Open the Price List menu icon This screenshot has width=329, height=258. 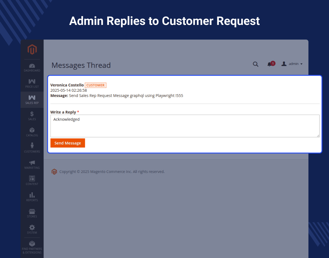(32, 82)
